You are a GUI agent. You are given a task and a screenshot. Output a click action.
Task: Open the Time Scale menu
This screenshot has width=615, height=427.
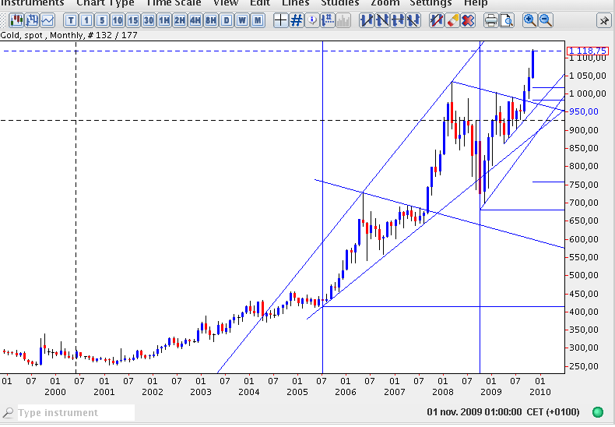pyautogui.click(x=174, y=3)
